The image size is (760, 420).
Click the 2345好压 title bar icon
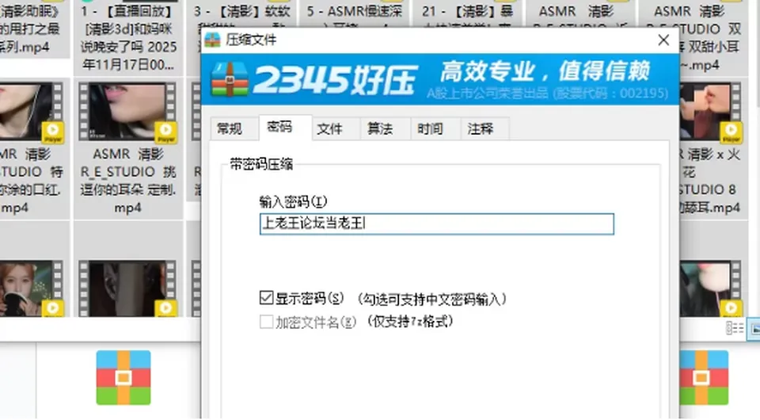(212, 40)
